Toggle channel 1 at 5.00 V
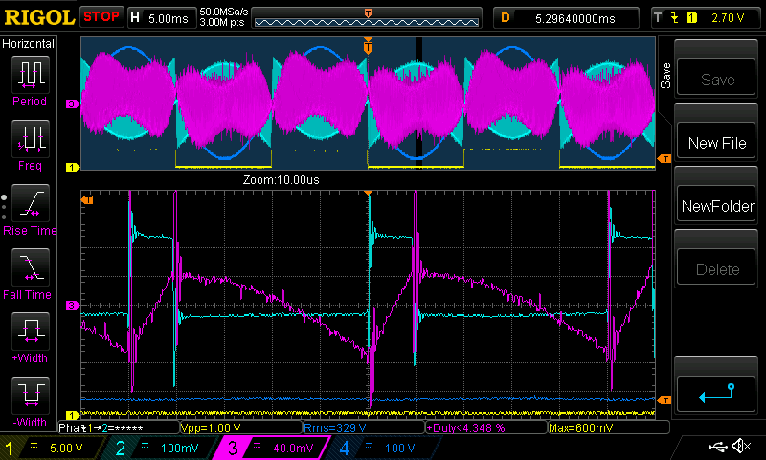The height and width of the screenshot is (460, 766). point(50,448)
